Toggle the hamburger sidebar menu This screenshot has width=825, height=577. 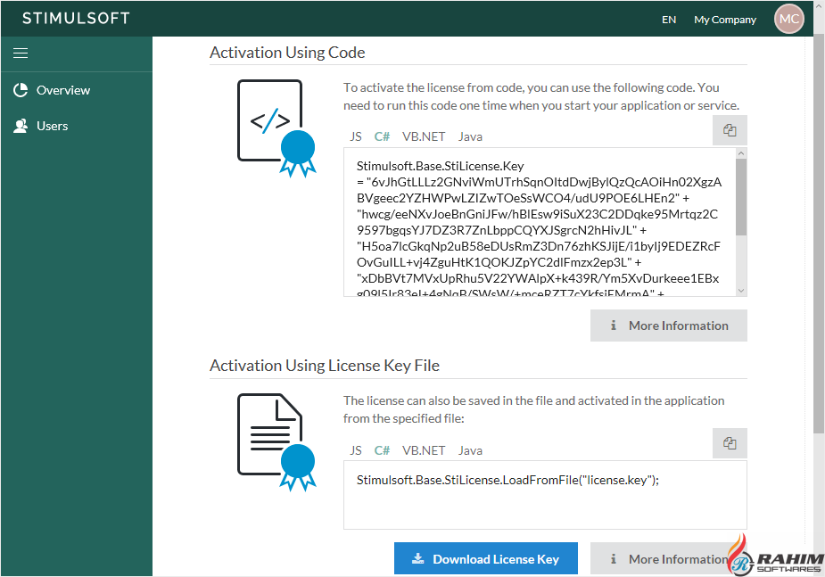[x=21, y=54]
